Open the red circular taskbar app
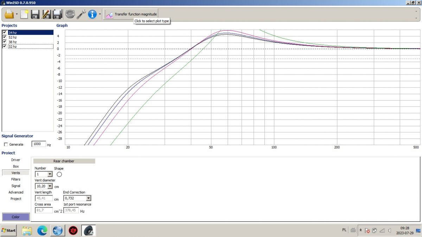 (73, 231)
